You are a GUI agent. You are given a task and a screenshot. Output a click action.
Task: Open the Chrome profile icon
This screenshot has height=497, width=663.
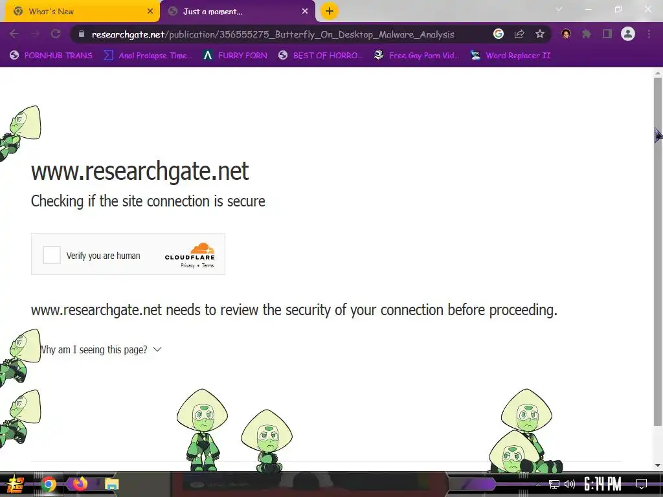[628, 34]
